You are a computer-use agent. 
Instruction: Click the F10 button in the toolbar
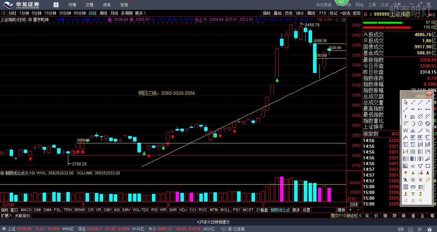323,13
